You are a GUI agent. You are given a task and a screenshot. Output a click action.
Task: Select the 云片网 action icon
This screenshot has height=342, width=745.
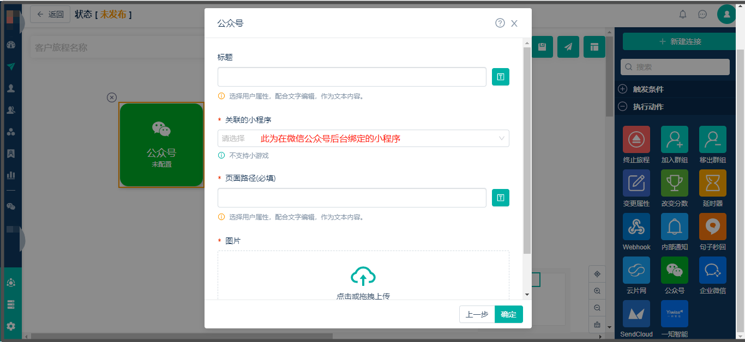point(636,270)
